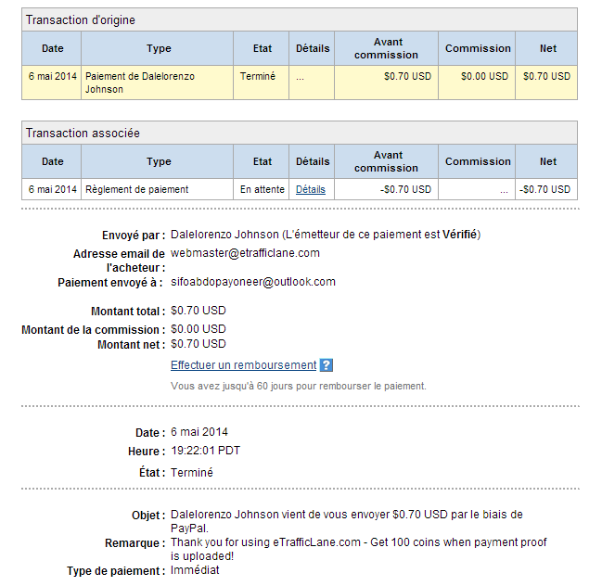The height and width of the screenshot is (586, 602).
Task: Click the Effectuer un remboursement link
Action: point(243,365)
